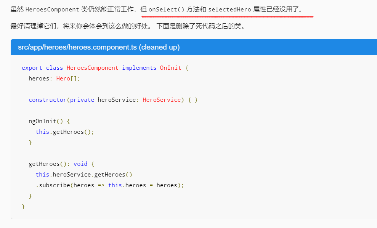377x228 pixels.
Task: Click the private keyword in constructor
Action: 82,100
